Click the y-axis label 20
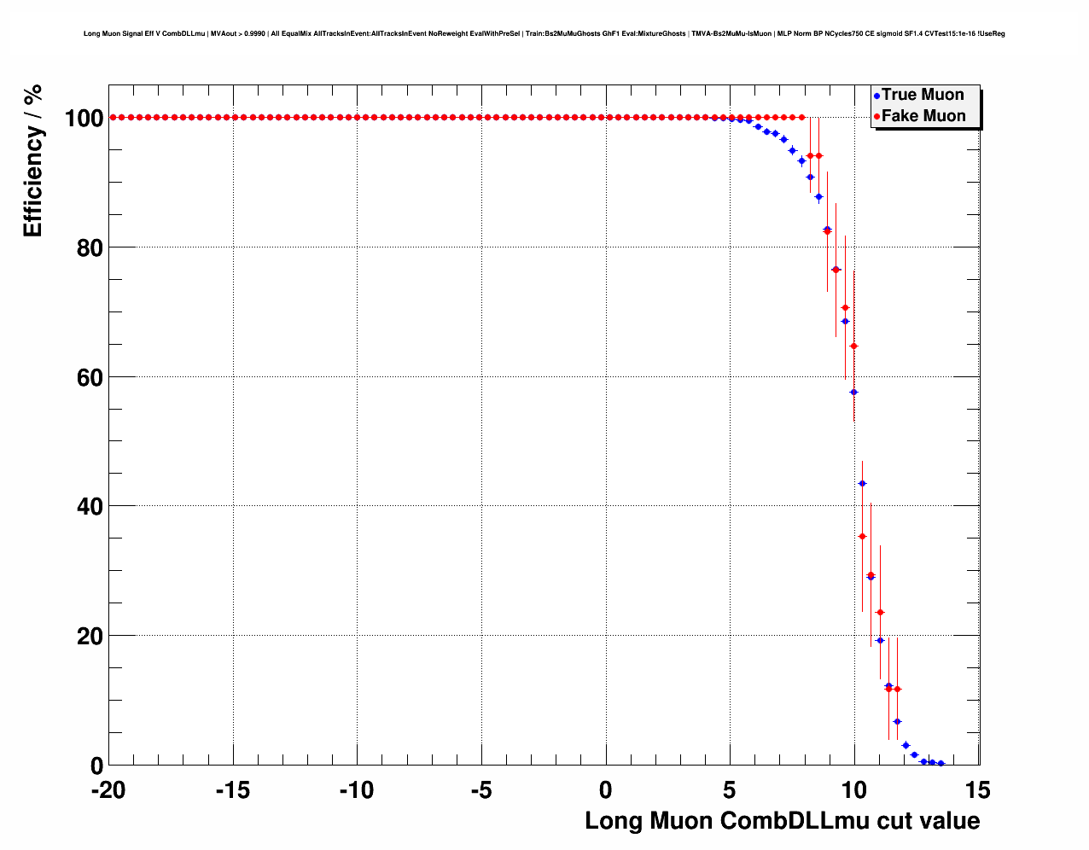Image resolution: width=1089 pixels, height=850 pixels. [x=90, y=637]
